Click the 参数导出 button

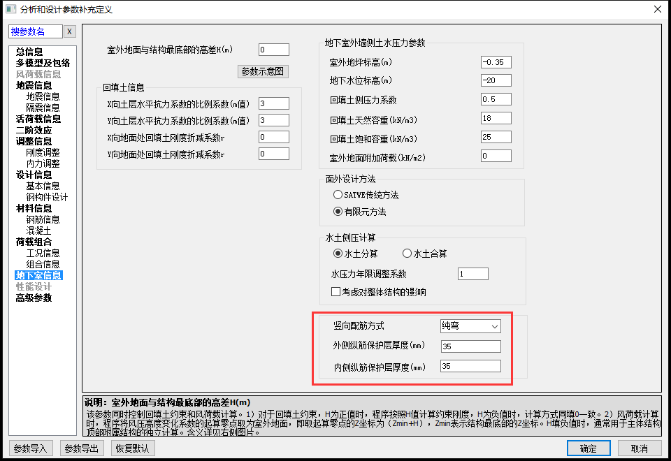(82, 448)
